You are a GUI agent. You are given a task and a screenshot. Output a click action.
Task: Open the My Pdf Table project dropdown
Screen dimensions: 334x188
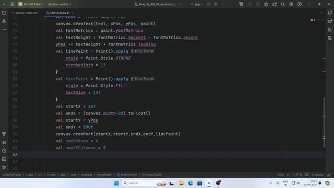click(31, 4)
